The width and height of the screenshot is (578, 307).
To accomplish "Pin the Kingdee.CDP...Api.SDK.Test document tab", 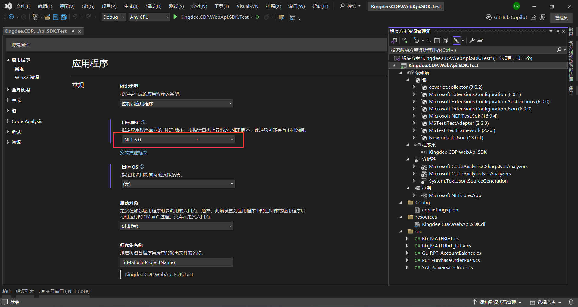I will coord(72,31).
